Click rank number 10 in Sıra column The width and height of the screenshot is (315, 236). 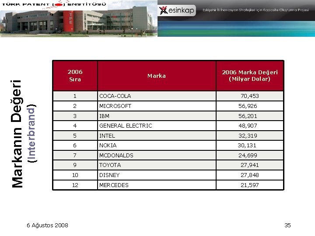tap(75, 175)
